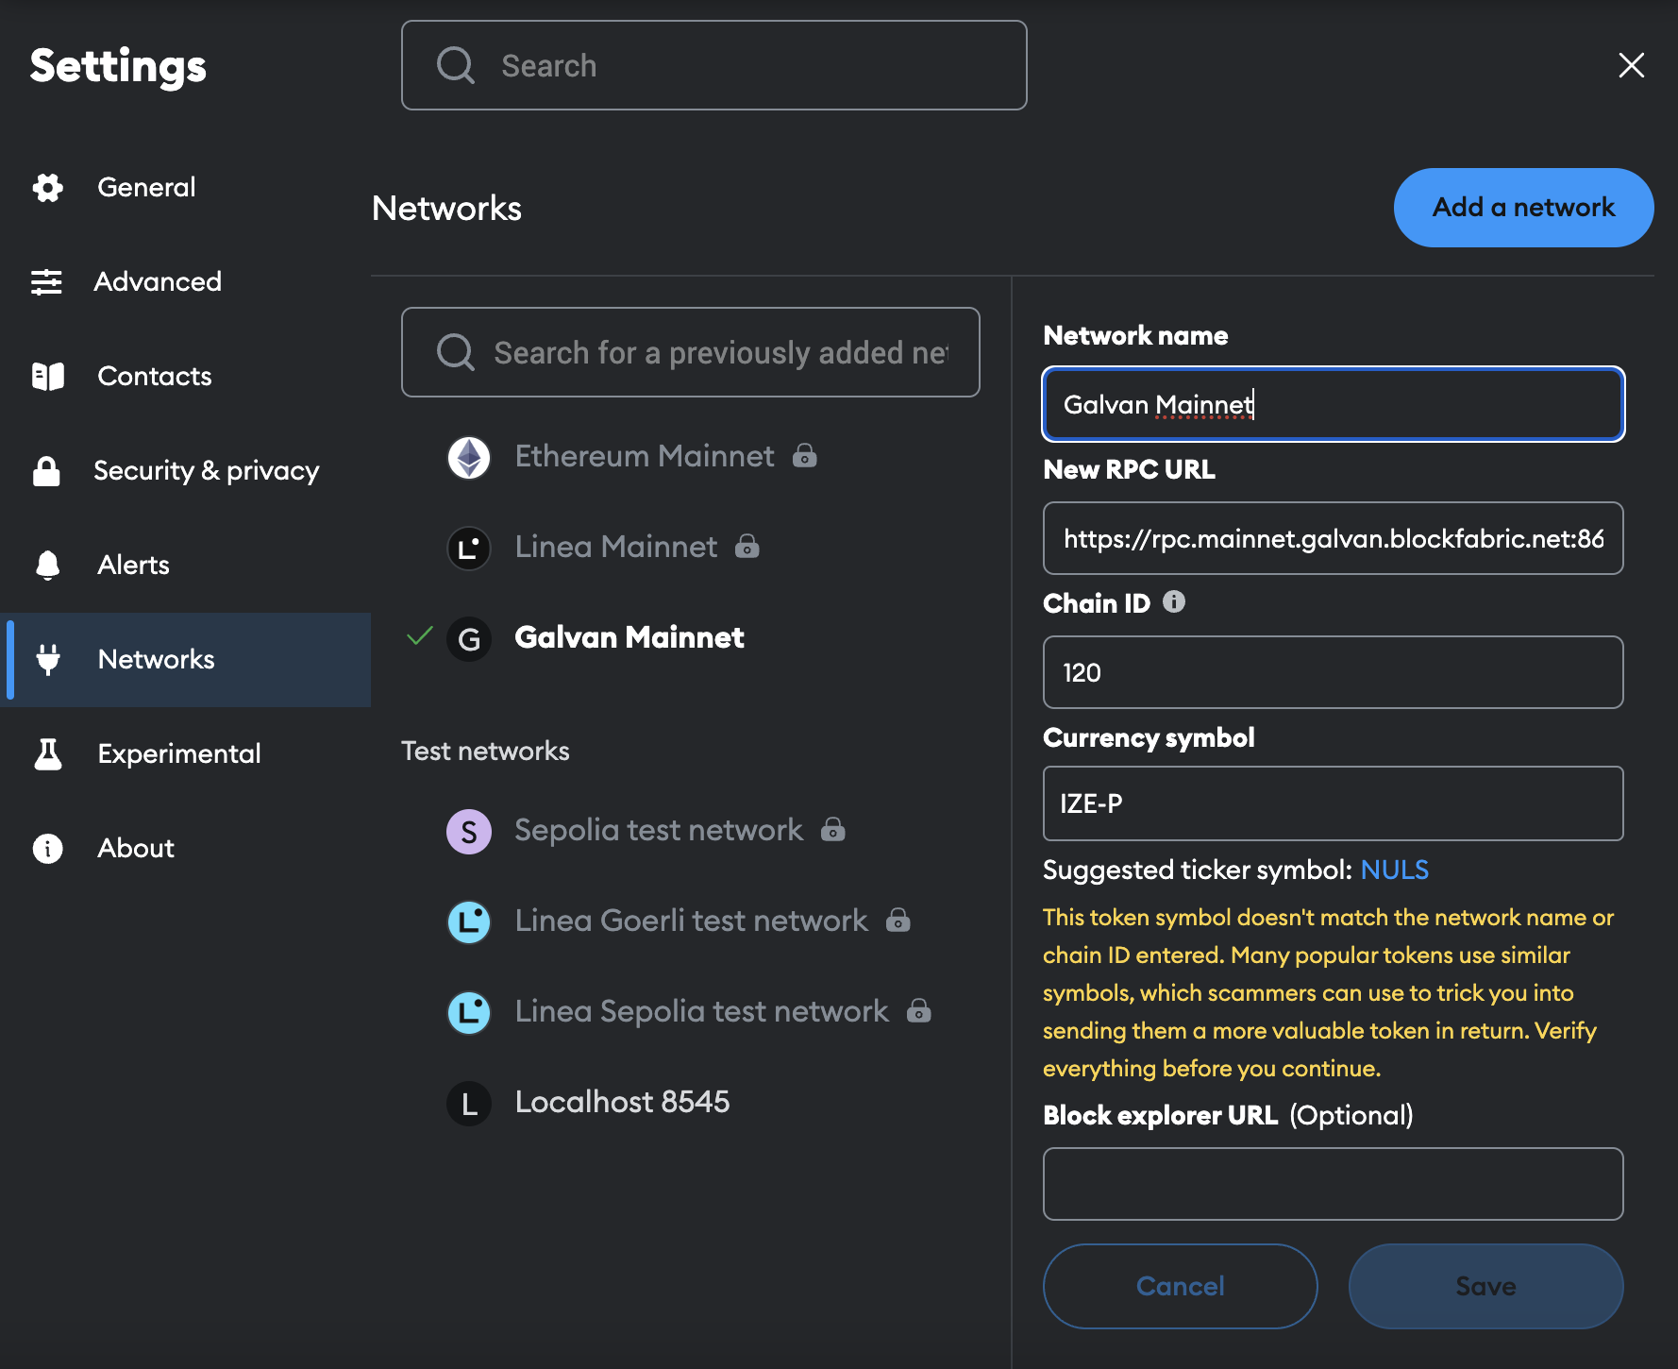Click the Localhost 8545 L avatar
1678x1369 pixels.
click(469, 1103)
